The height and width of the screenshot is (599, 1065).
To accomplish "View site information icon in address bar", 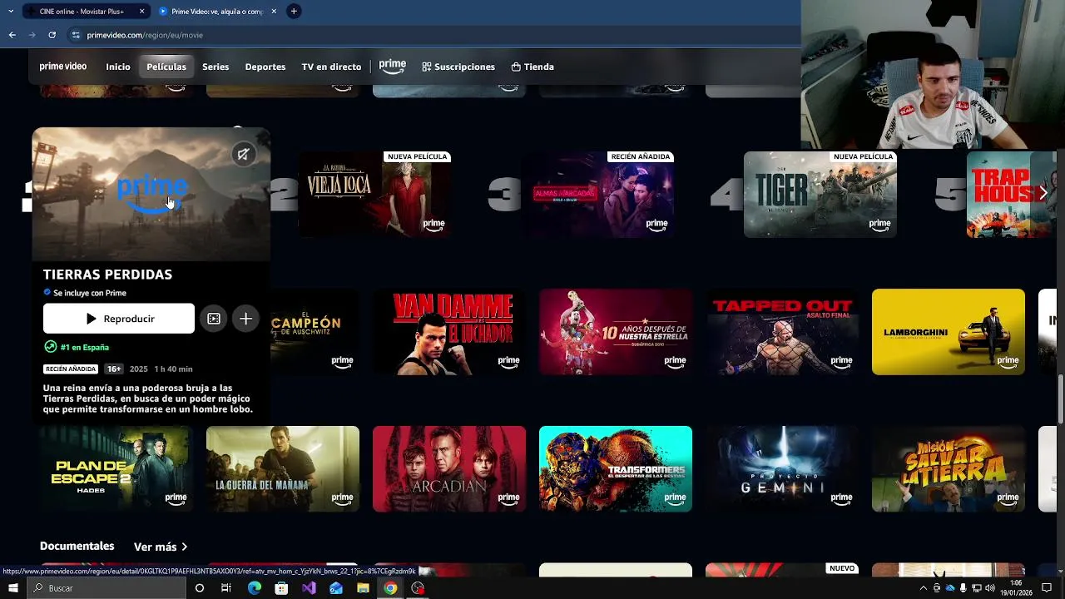I will pyautogui.click(x=76, y=35).
